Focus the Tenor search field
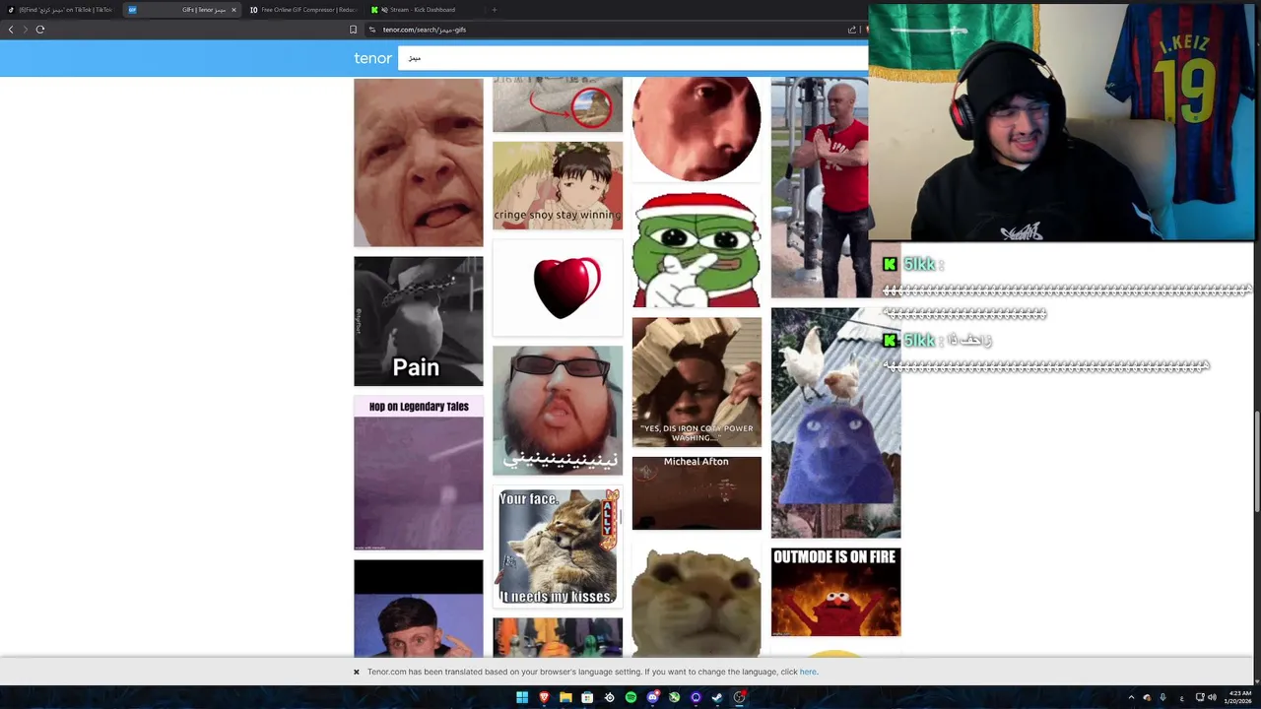 (x=632, y=58)
